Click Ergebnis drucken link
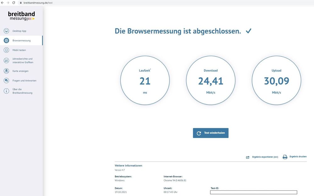Screen dimensions: 314x196 (298, 156)
